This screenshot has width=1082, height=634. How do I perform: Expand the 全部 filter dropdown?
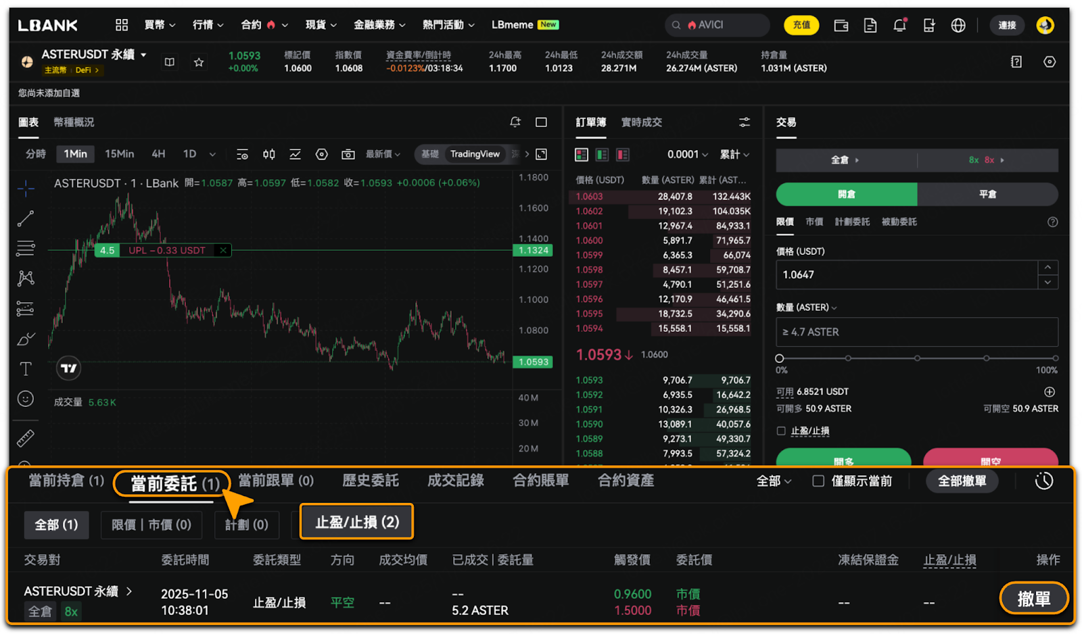click(x=774, y=481)
